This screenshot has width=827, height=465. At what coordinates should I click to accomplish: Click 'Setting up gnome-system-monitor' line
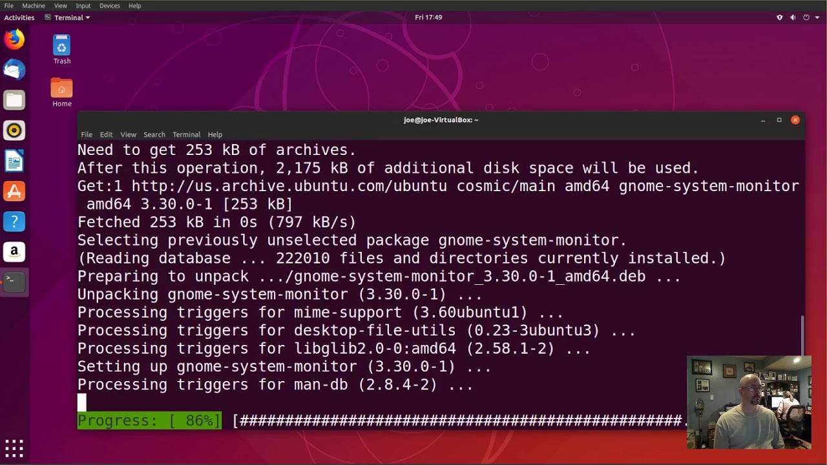point(284,367)
